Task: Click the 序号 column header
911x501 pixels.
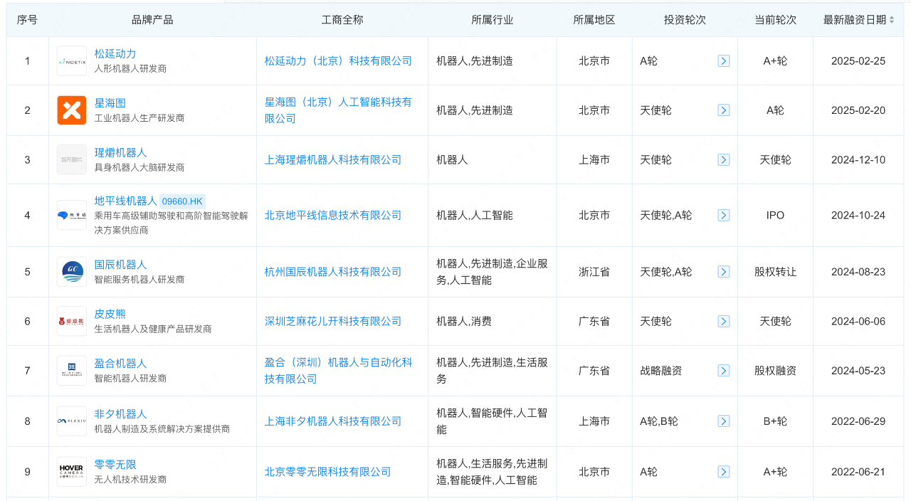Action: point(28,20)
